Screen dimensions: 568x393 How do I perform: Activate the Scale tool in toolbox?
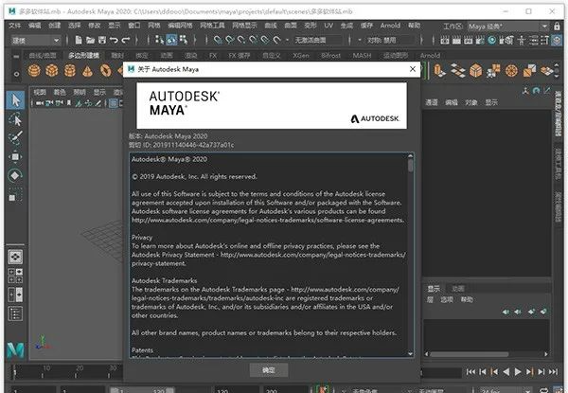pos(15,195)
